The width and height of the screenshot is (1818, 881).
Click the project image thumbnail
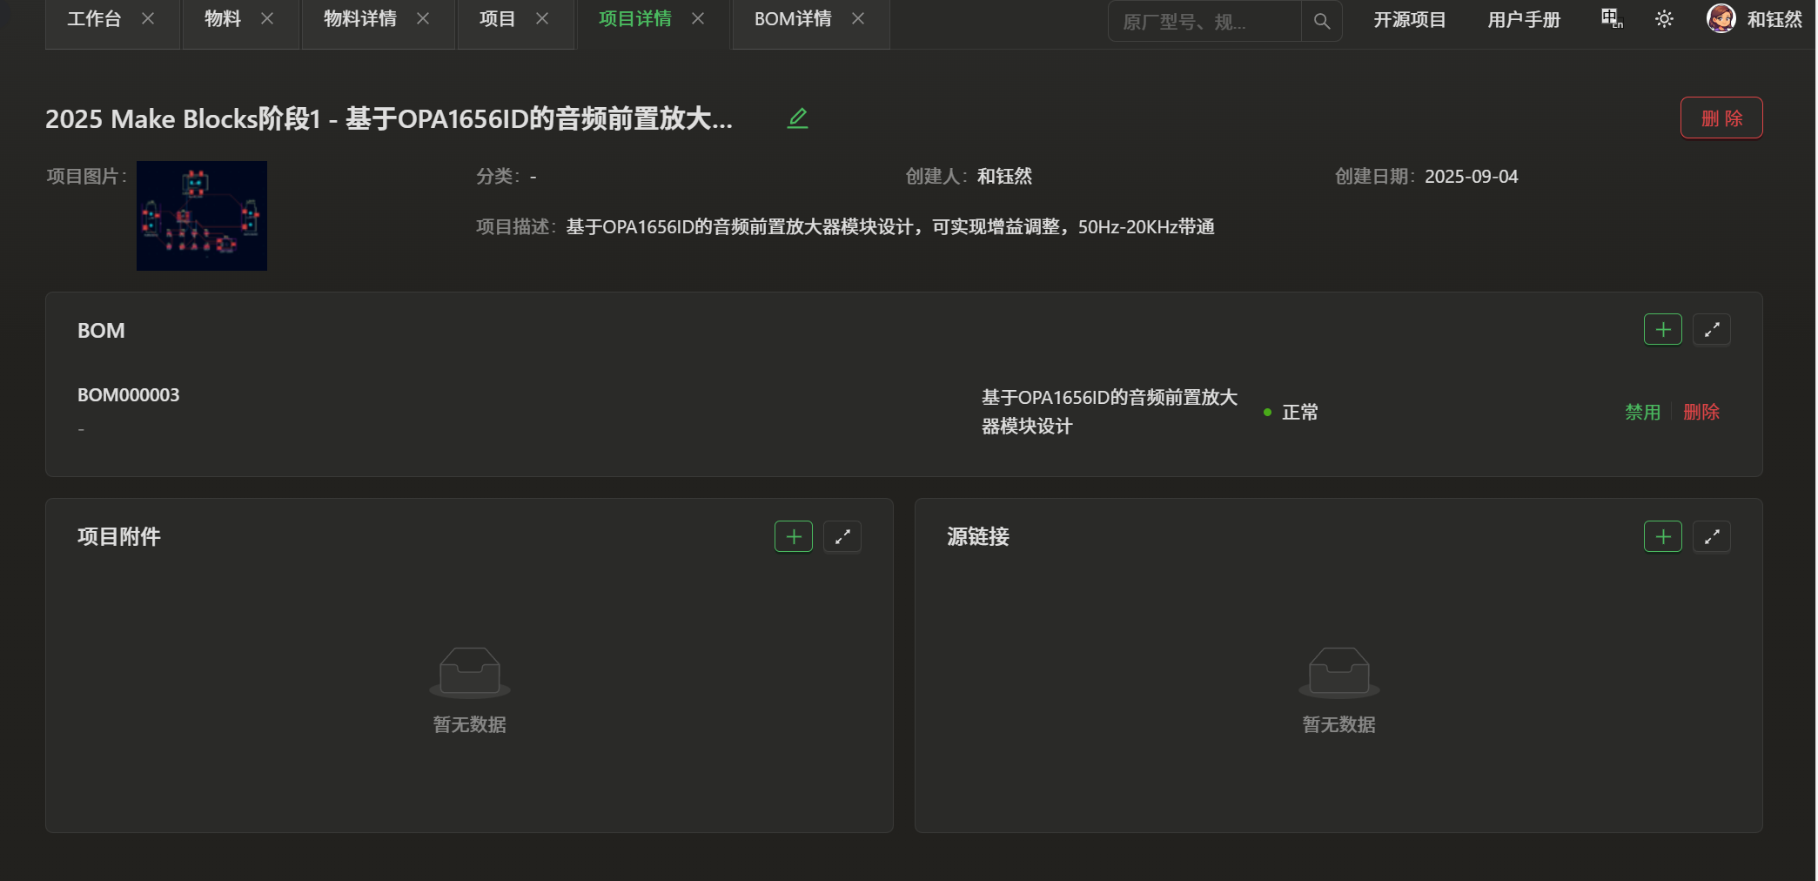pos(202,216)
